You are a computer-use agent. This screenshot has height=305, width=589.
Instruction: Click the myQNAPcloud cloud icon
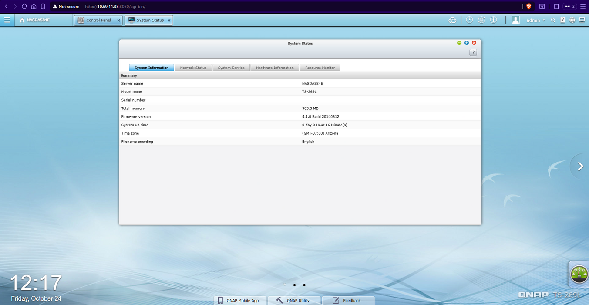click(453, 20)
